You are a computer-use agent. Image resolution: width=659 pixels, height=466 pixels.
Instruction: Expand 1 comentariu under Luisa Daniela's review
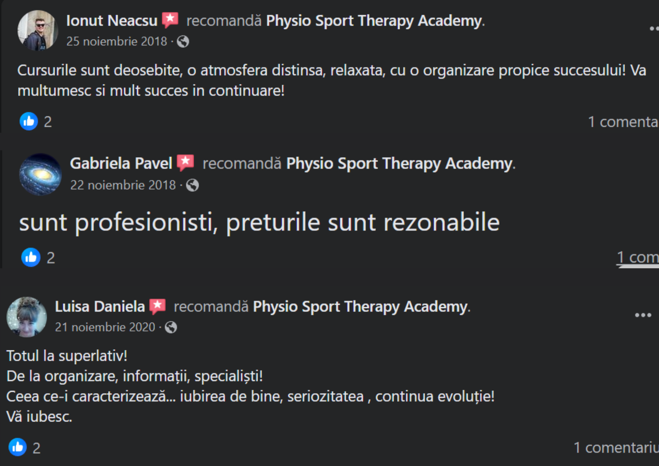(x=616, y=448)
